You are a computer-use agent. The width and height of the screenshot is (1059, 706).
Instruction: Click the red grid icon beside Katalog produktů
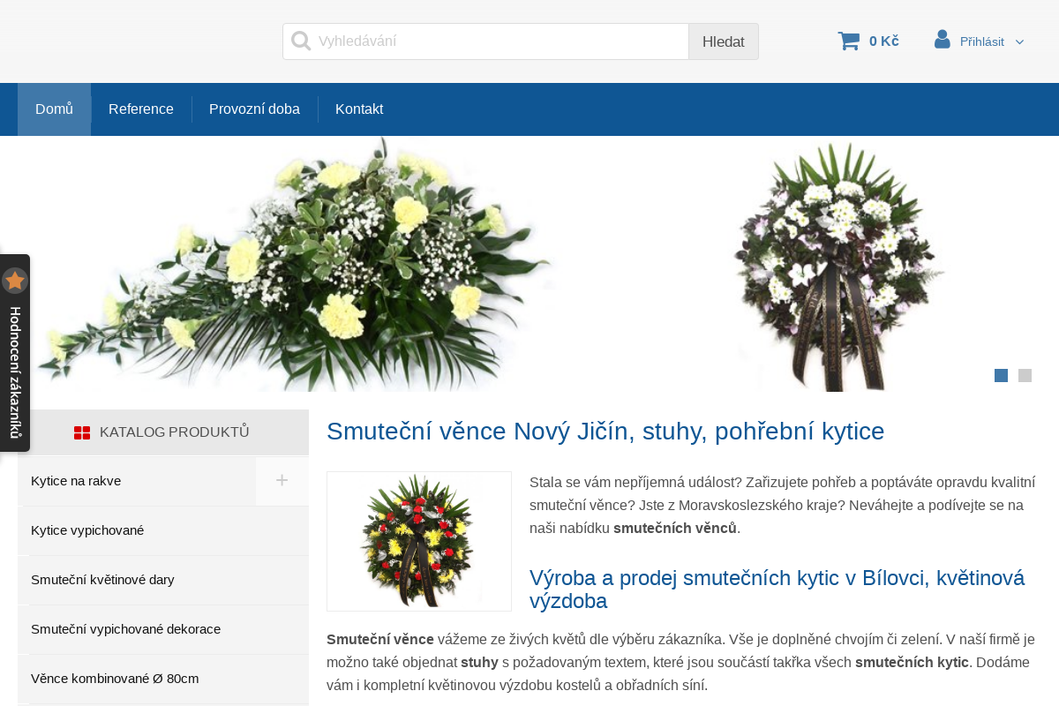coord(82,432)
